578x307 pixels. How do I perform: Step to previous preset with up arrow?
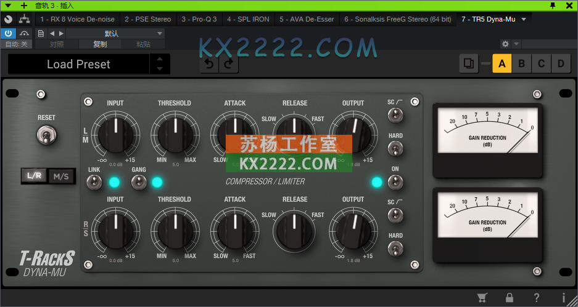(160, 59)
